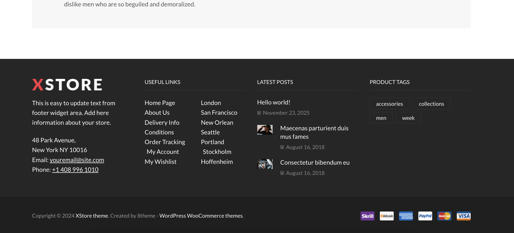514x233 pixels.
Task: Open the Hello world! post link
Action: click(274, 102)
